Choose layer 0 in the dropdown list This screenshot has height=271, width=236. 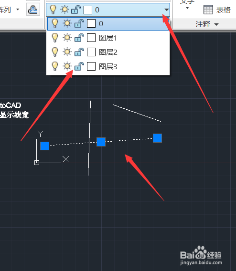point(108,23)
